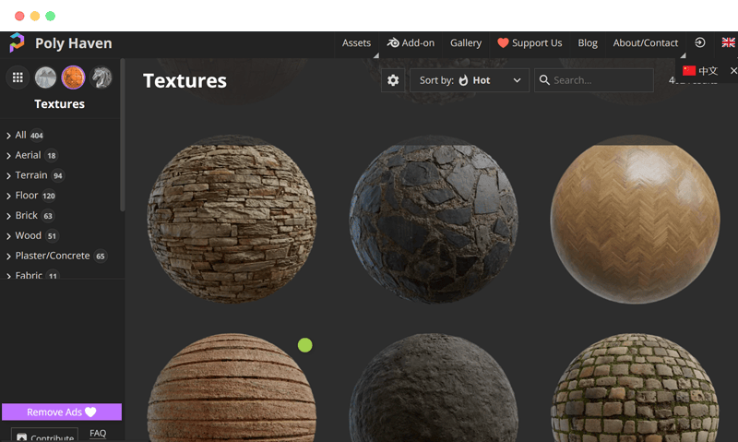Open the Blog page

pos(588,42)
